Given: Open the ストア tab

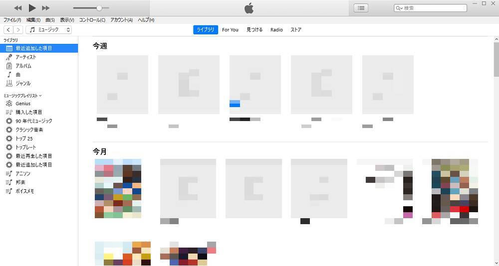Looking at the screenshot, I should [x=296, y=30].
